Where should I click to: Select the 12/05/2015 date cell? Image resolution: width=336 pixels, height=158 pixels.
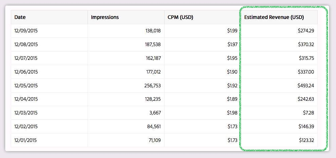point(26,86)
